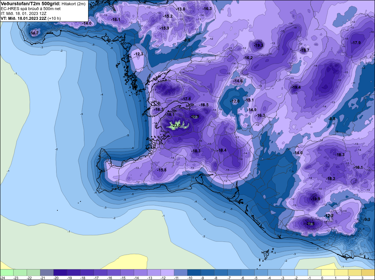
Task: Pick the legend swatch between 0 and 1
Action: tap(328, 273)
